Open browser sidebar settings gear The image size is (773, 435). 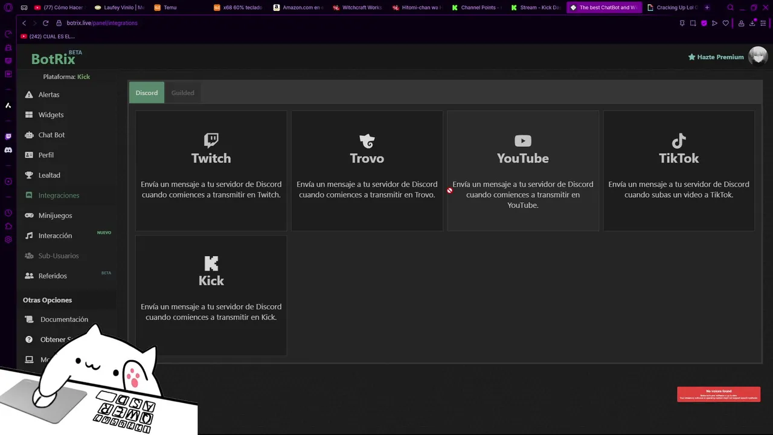click(8, 240)
